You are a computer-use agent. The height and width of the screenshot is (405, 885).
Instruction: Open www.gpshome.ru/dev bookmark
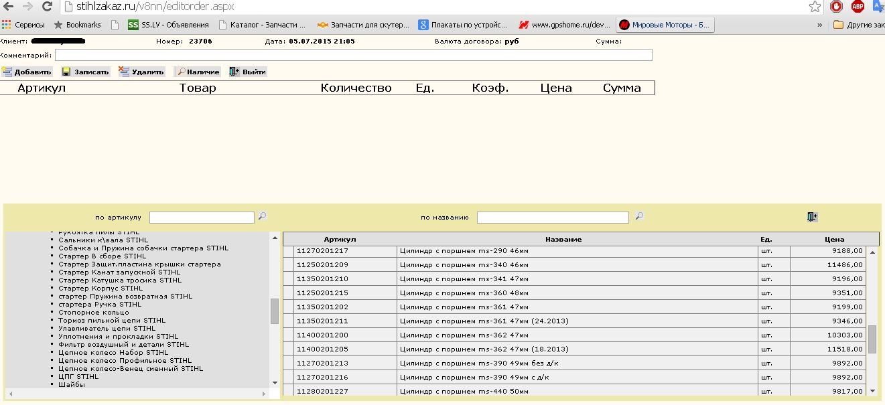click(x=564, y=25)
